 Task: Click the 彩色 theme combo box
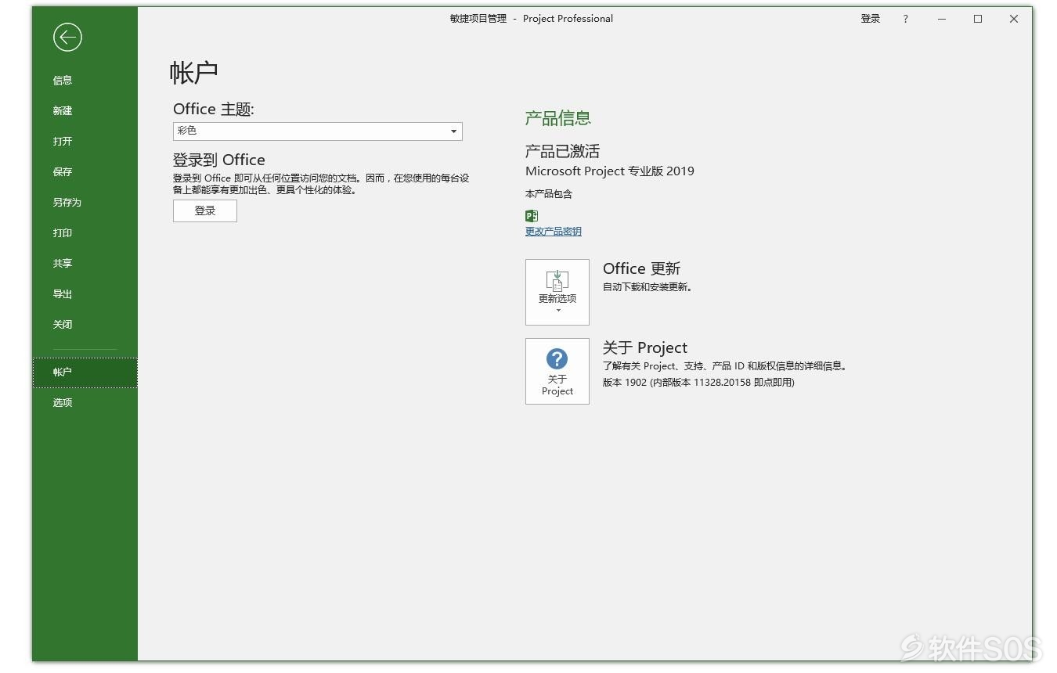point(318,131)
